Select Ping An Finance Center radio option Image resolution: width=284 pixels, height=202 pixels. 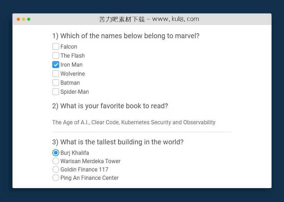[x=55, y=178]
